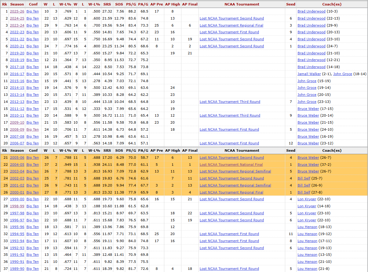The image size is (368, 272).
Task: Click Lost NCAA Tournament Regional Final for 2023-24
Action: (x=231, y=25)
